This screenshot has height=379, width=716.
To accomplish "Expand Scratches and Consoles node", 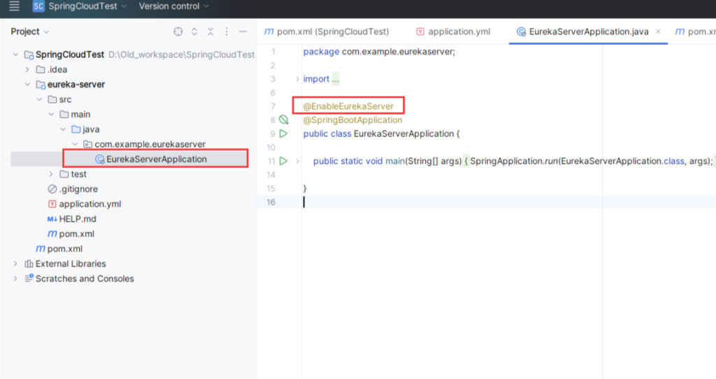I will pyautogui.click(x=15, y=278).
